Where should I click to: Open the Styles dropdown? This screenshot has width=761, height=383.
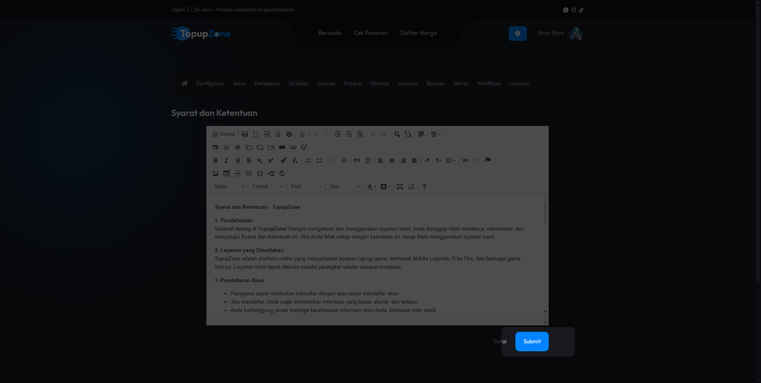[x=229, y=187]
